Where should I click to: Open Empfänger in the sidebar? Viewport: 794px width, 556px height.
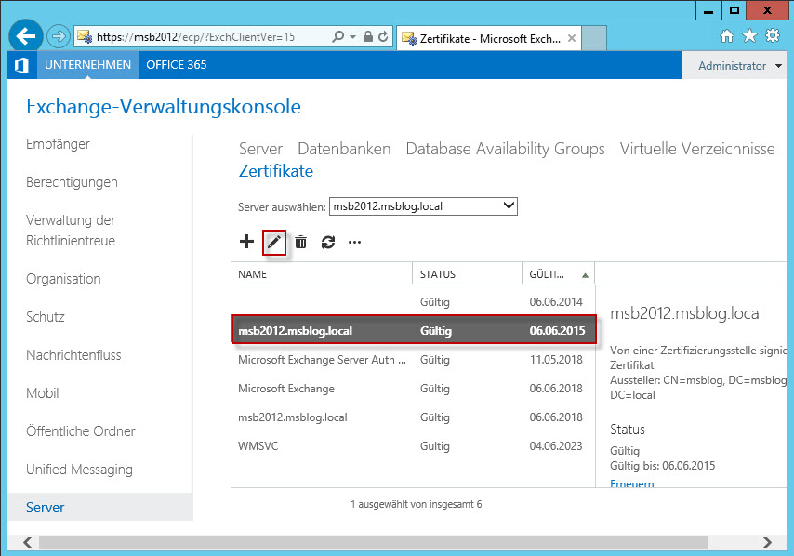coord(58,144)
